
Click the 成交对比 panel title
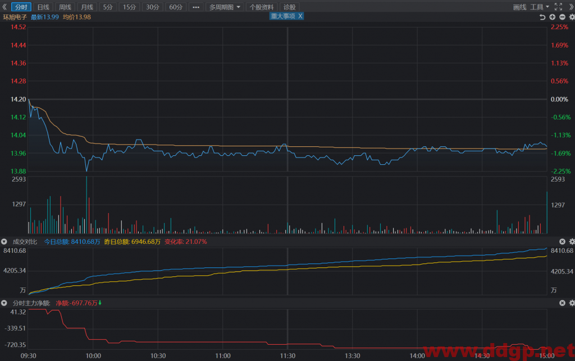[25, 242]
